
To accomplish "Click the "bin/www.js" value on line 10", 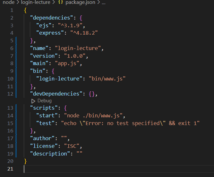I will (107, 79).
